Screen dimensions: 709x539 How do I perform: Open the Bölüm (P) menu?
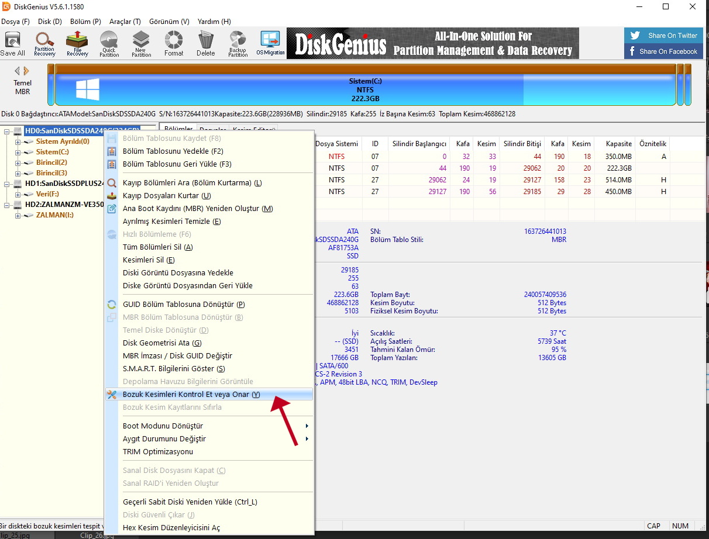tap(85, 22)
